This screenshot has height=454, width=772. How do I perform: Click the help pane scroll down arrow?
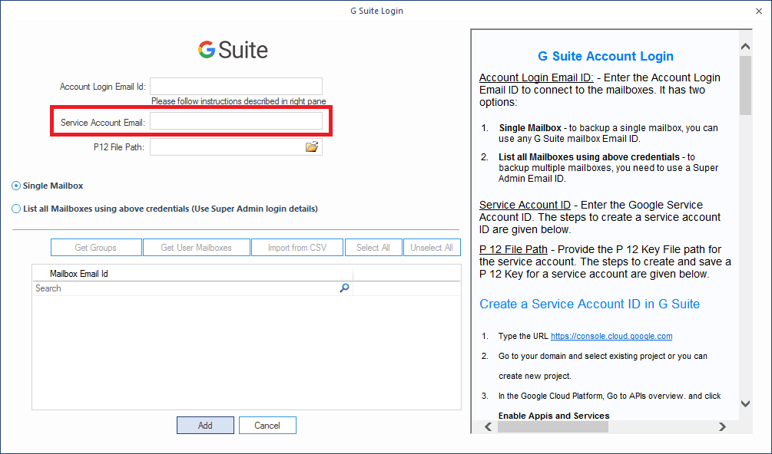(x=745, y=403)
